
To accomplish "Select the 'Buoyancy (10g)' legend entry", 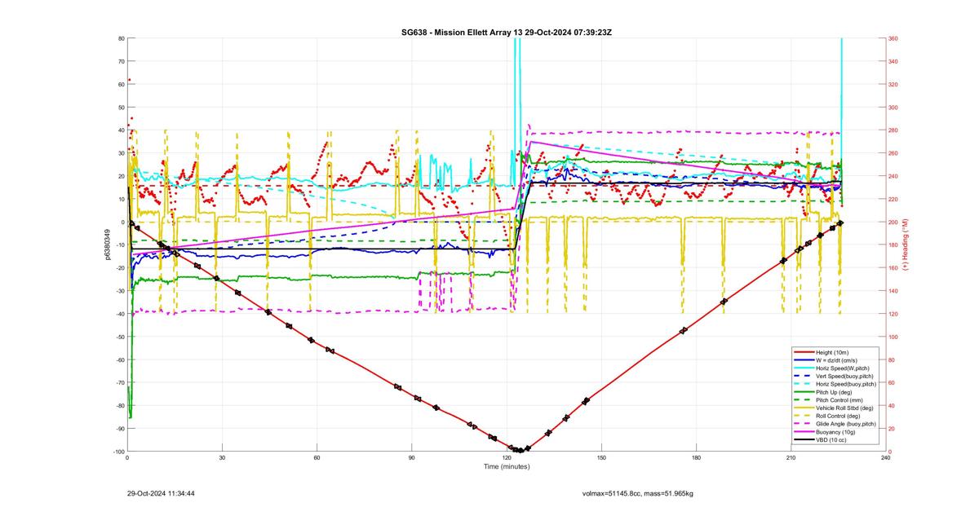I will coord(835,432).
